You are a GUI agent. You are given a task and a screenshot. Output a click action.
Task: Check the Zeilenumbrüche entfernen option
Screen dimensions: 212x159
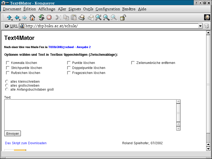tap(133, 63)
